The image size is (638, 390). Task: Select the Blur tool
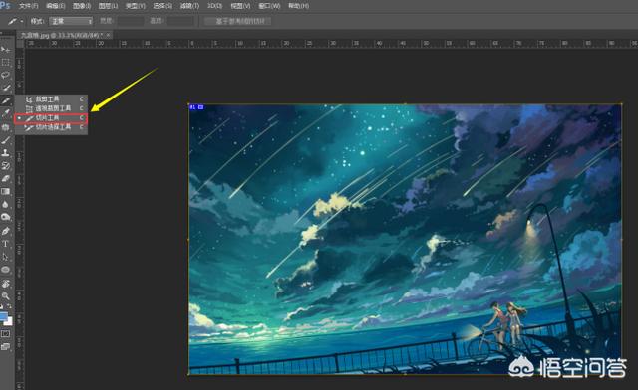(x=6, y=204)
